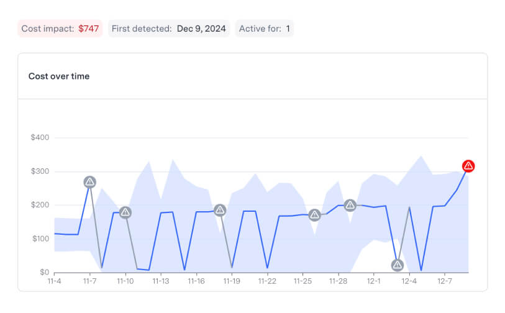Click the $300 y-axis label

40,171
